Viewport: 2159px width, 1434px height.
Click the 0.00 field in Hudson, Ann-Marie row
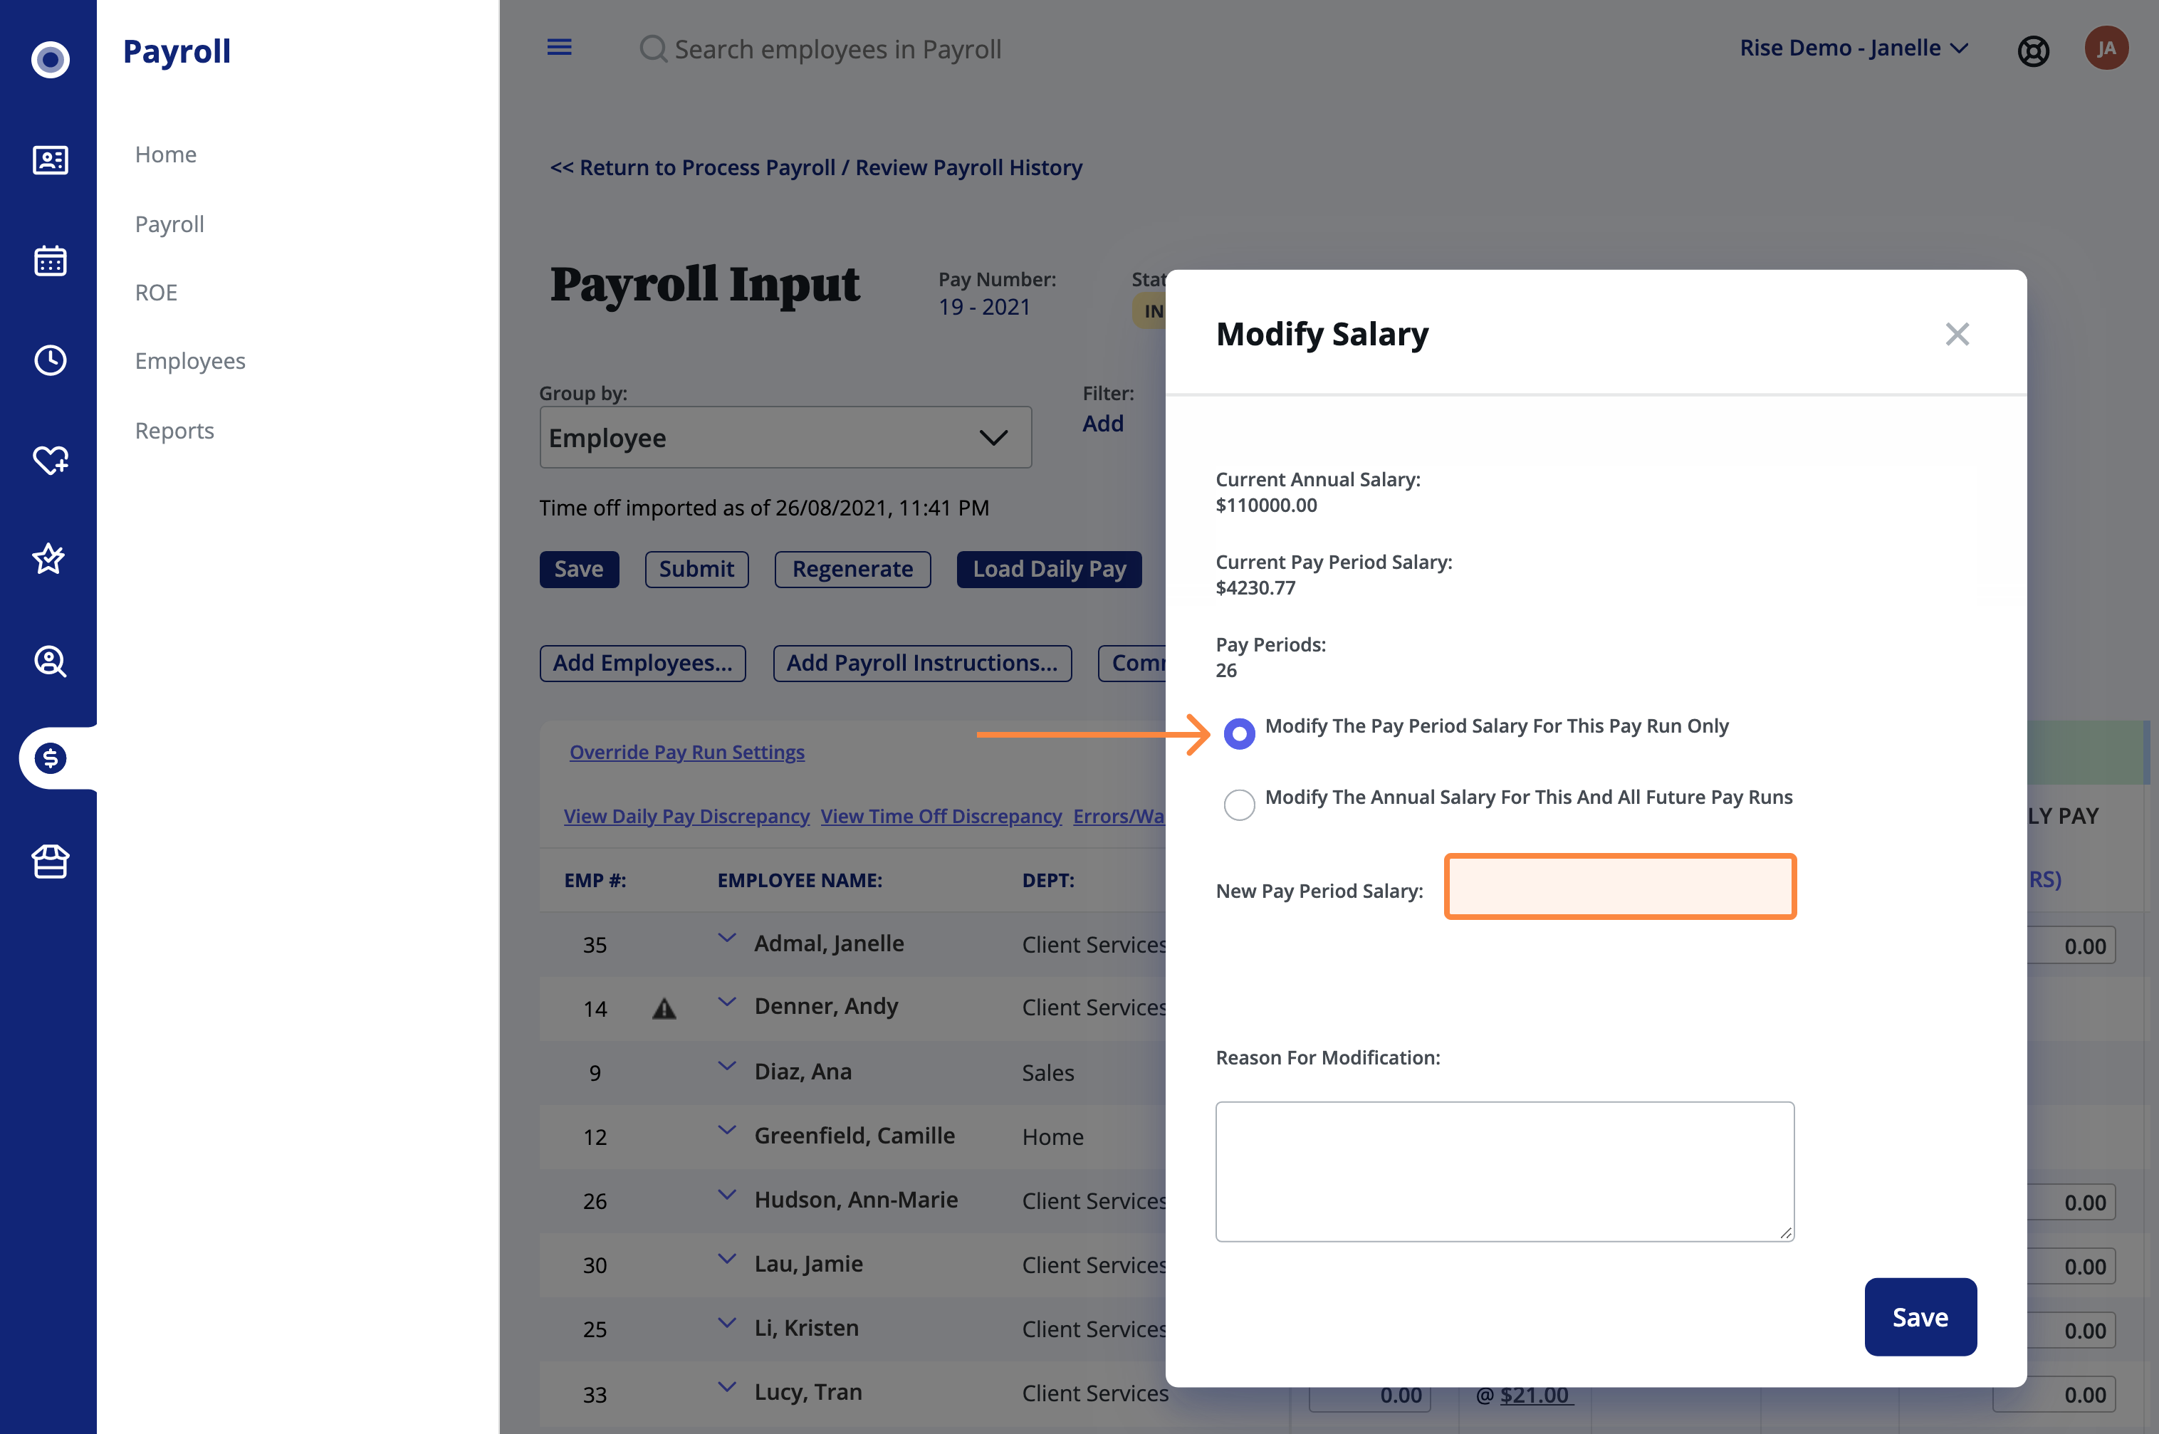click(2071, 1202)
